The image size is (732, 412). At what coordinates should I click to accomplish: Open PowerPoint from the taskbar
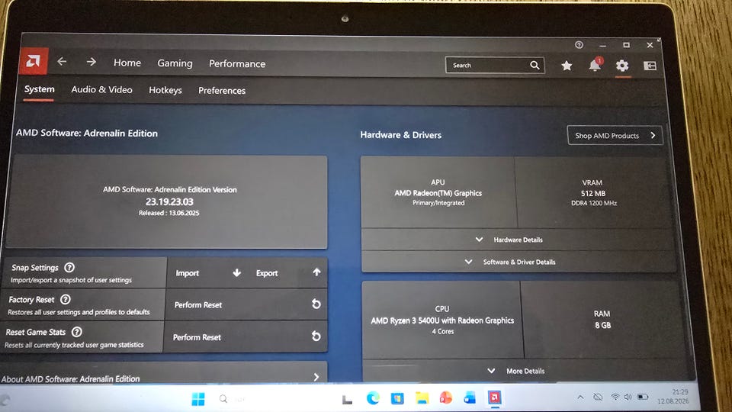coord(446,398)
